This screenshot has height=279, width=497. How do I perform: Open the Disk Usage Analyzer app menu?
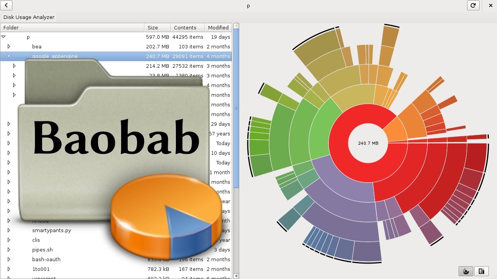(29, 17)
